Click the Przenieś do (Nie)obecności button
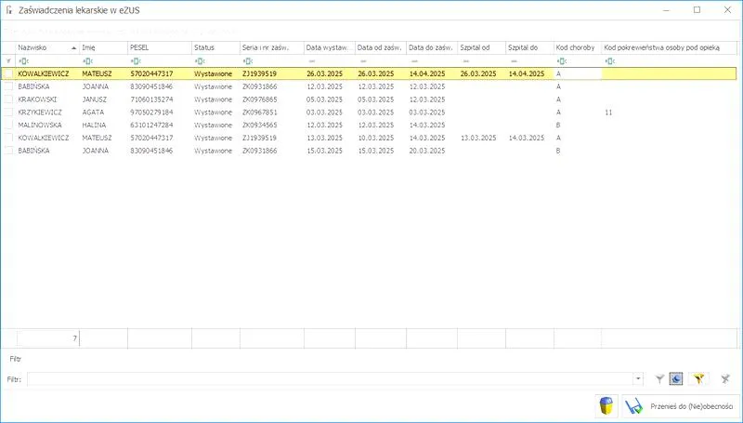 [x=681, y=406]
